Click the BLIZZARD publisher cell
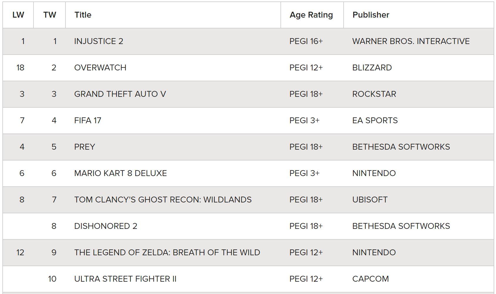 pos(372,68)
